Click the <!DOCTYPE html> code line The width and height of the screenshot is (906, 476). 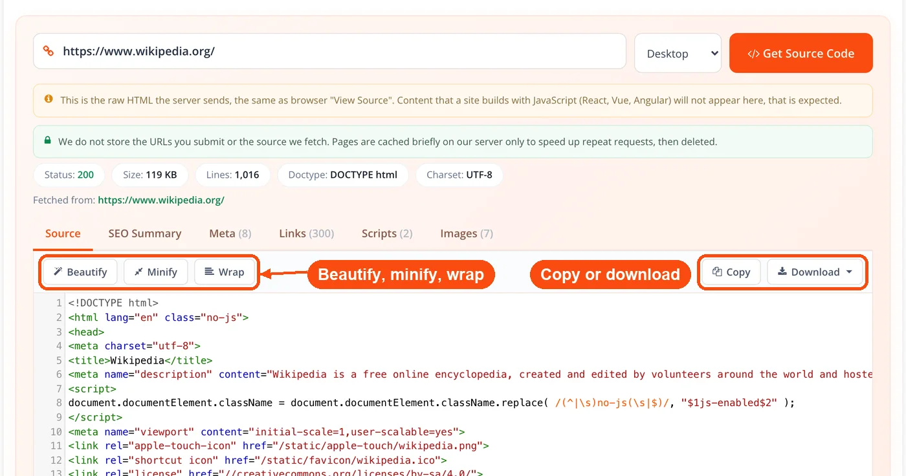tap(113, 303)
